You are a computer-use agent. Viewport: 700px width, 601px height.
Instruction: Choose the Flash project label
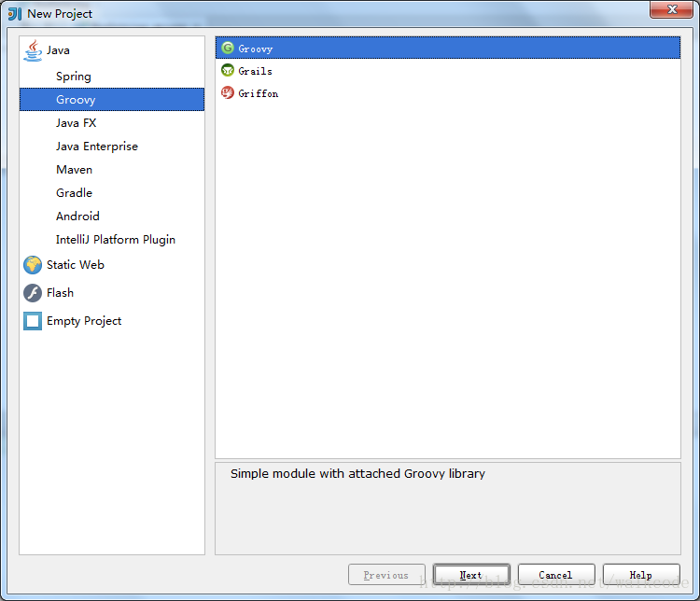pos(61,293)
